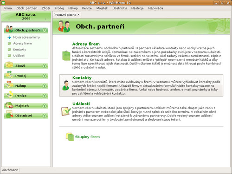The width and height of the screenshot is (232, 174).
Task: Click the Události checklist icon
Action: pos(66,111)
